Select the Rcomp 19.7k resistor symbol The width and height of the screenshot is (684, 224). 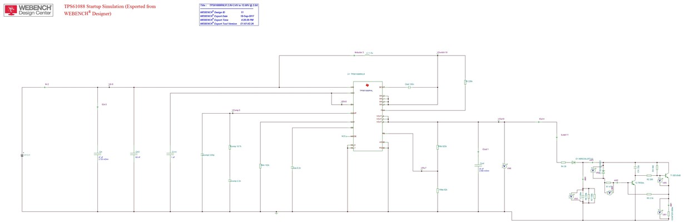[230, 147]
